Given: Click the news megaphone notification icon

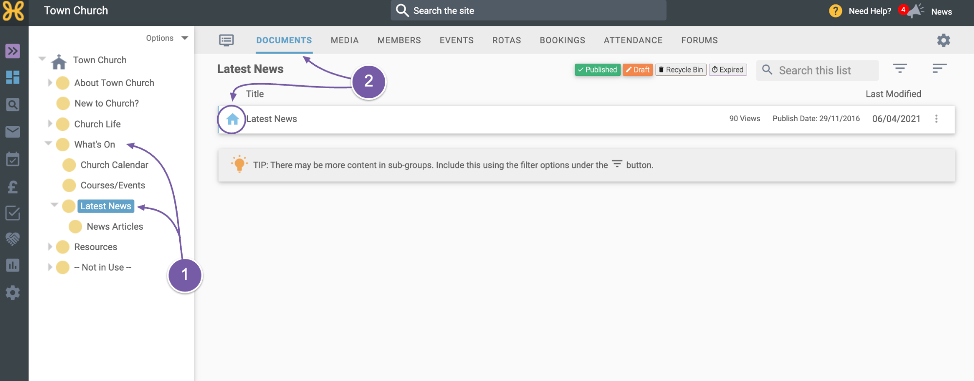Looking at the screenshot, I should pos(915,11).
